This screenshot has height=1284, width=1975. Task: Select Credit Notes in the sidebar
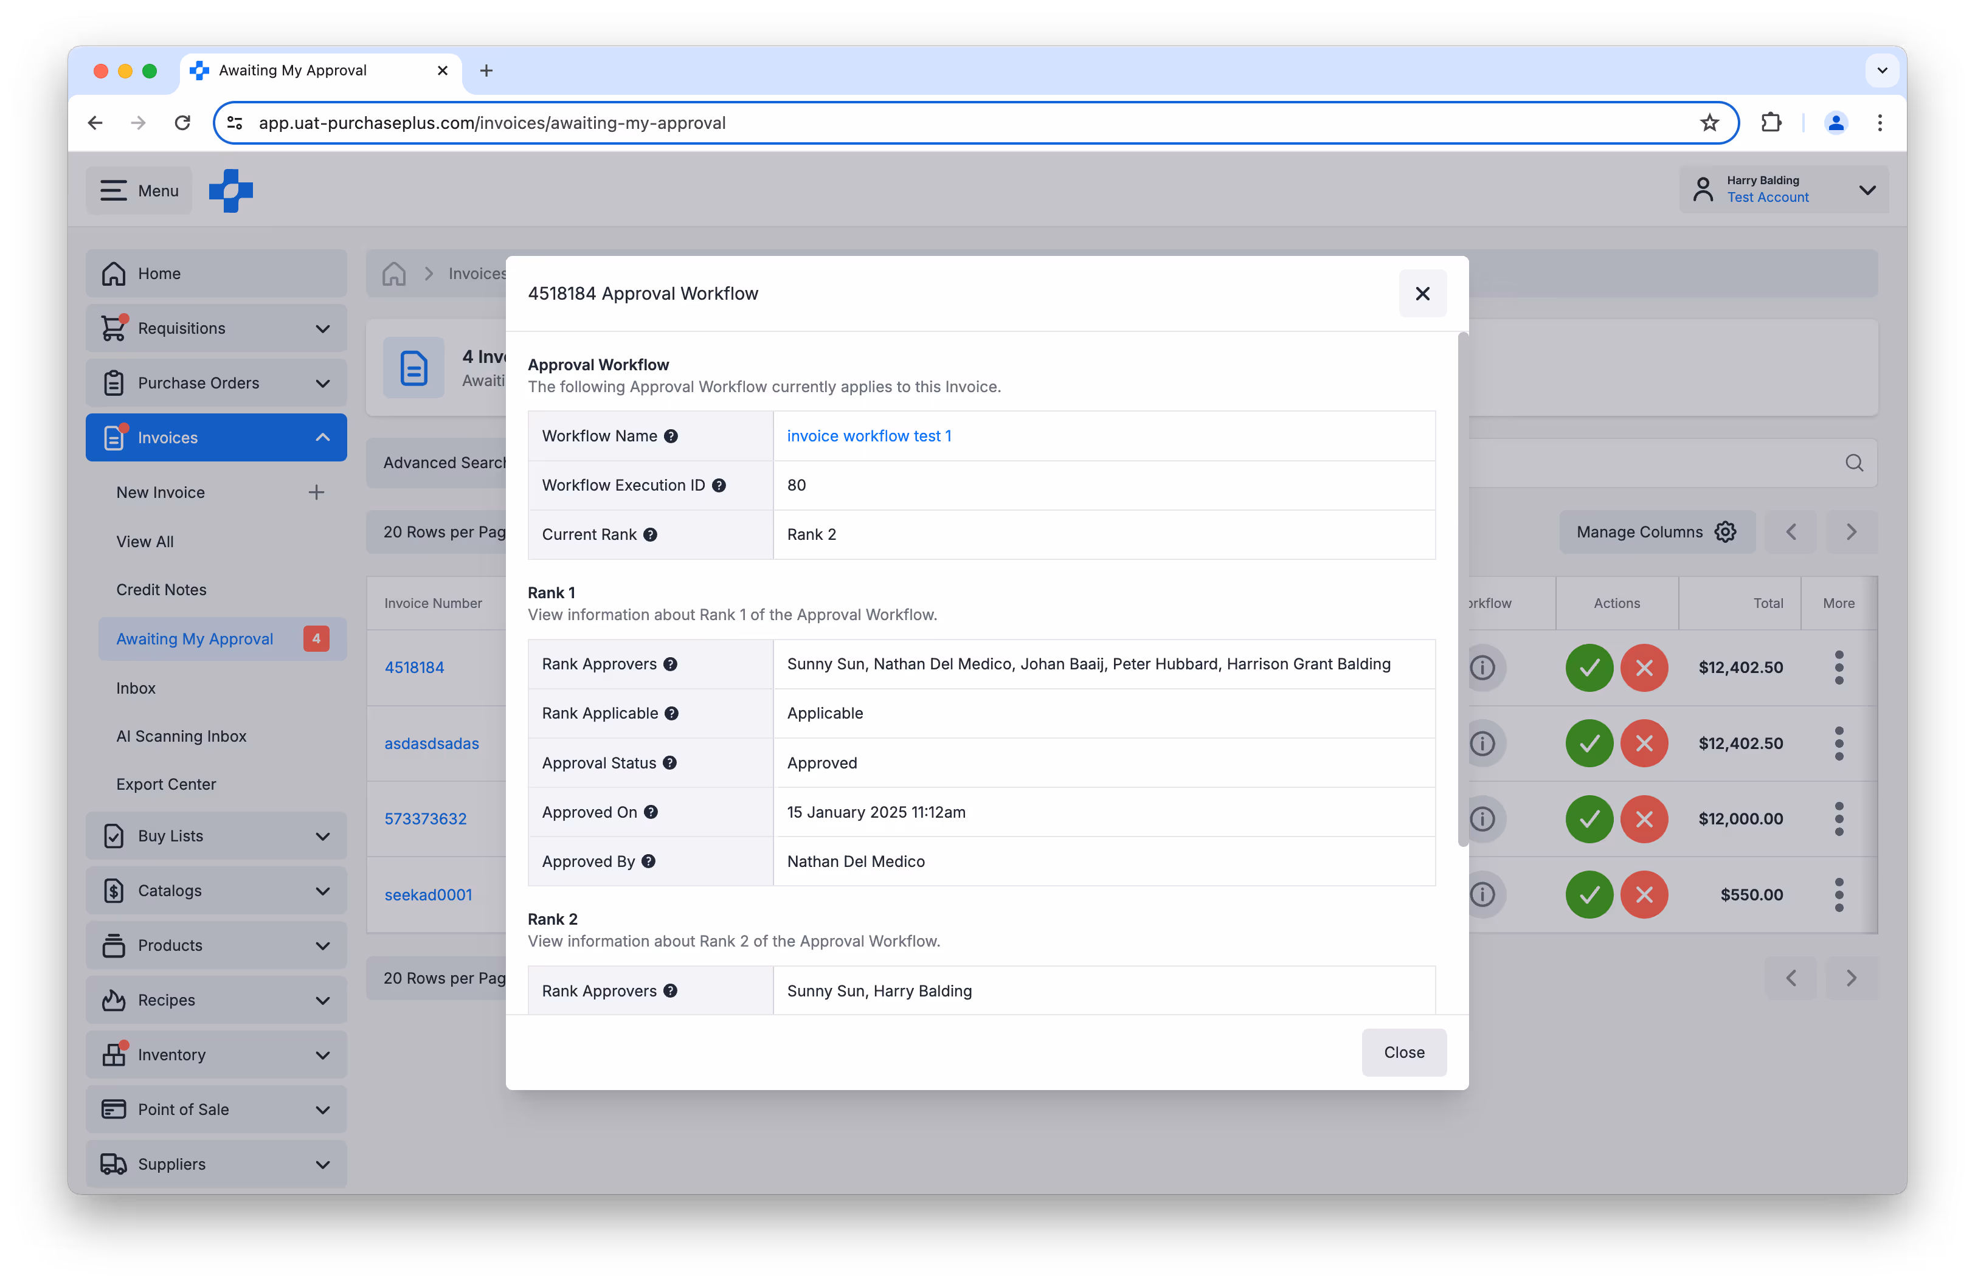(161, 590)
